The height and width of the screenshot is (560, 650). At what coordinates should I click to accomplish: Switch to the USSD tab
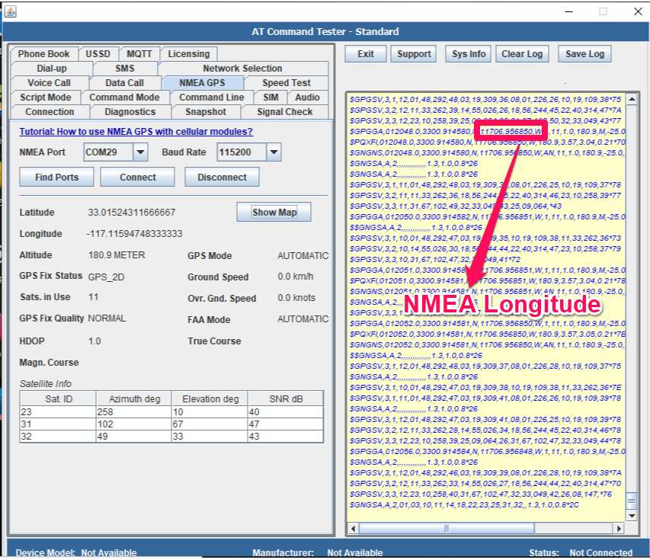pyautogui.click(x=98, y=54)
